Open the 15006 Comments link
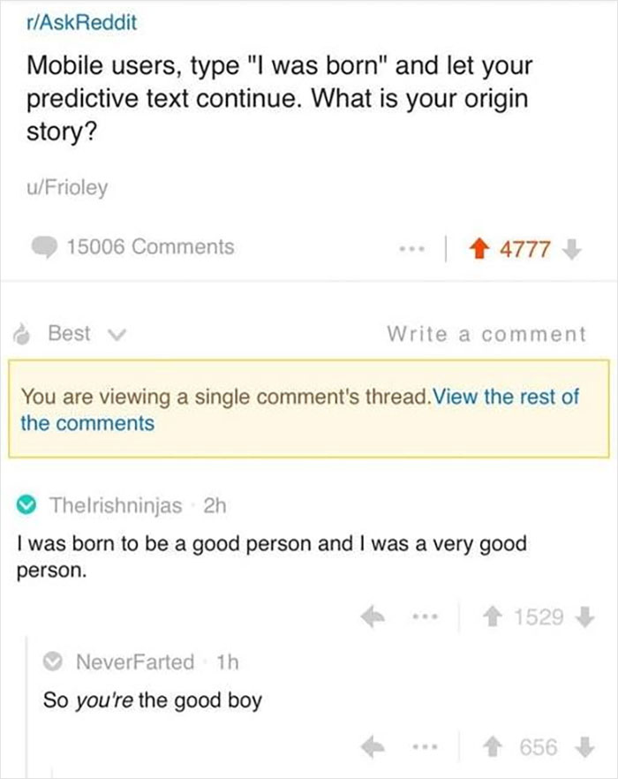Screen dimensions: 618x779 (x=150, y=247)
